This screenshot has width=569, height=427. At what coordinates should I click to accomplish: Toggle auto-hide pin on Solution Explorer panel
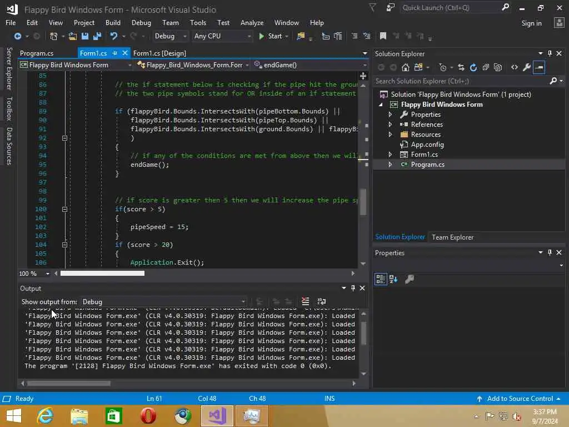pyautogui.click(x=550, y=54)
